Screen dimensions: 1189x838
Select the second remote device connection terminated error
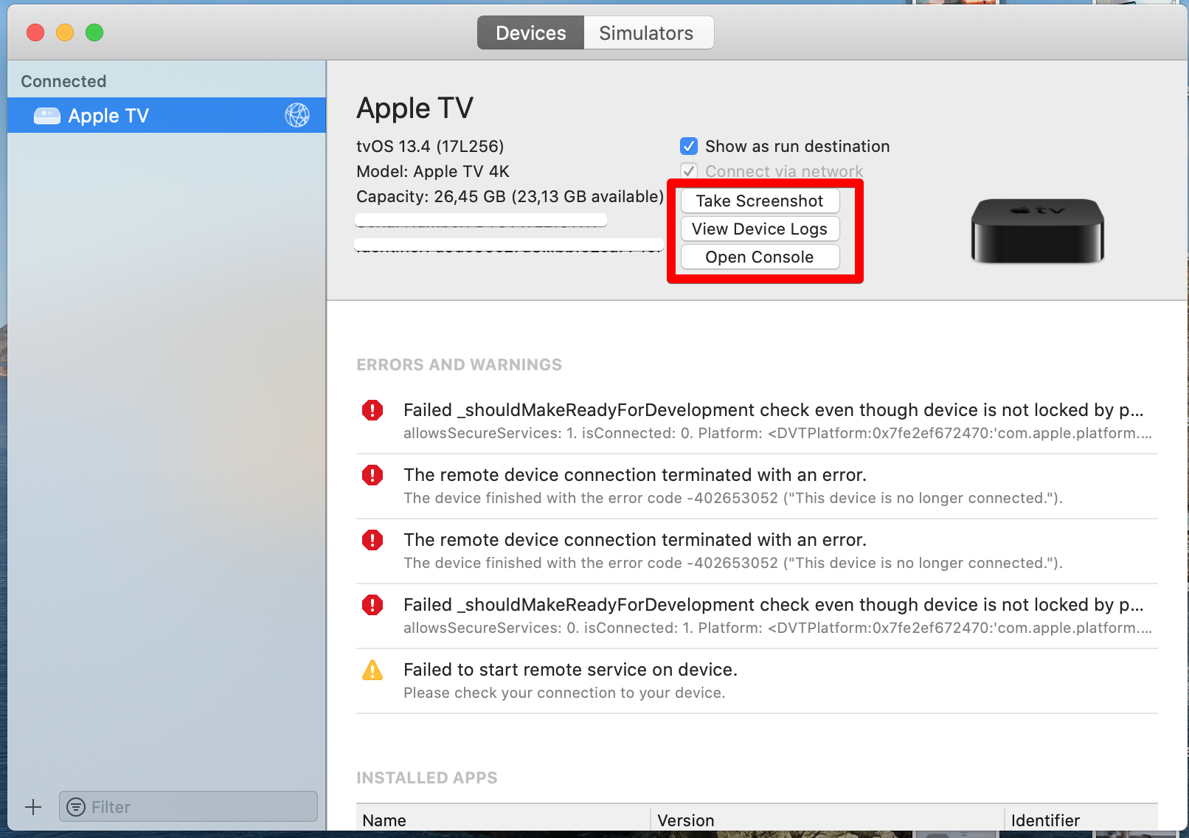(x=757, y=551)
